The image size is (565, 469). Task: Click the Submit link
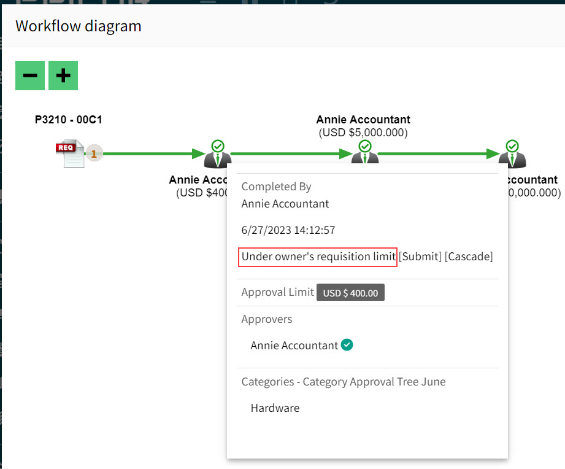click(x=420, y=256)
